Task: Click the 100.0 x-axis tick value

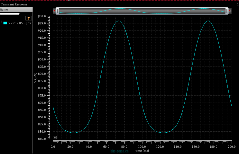Action: (x=142, y=147)
